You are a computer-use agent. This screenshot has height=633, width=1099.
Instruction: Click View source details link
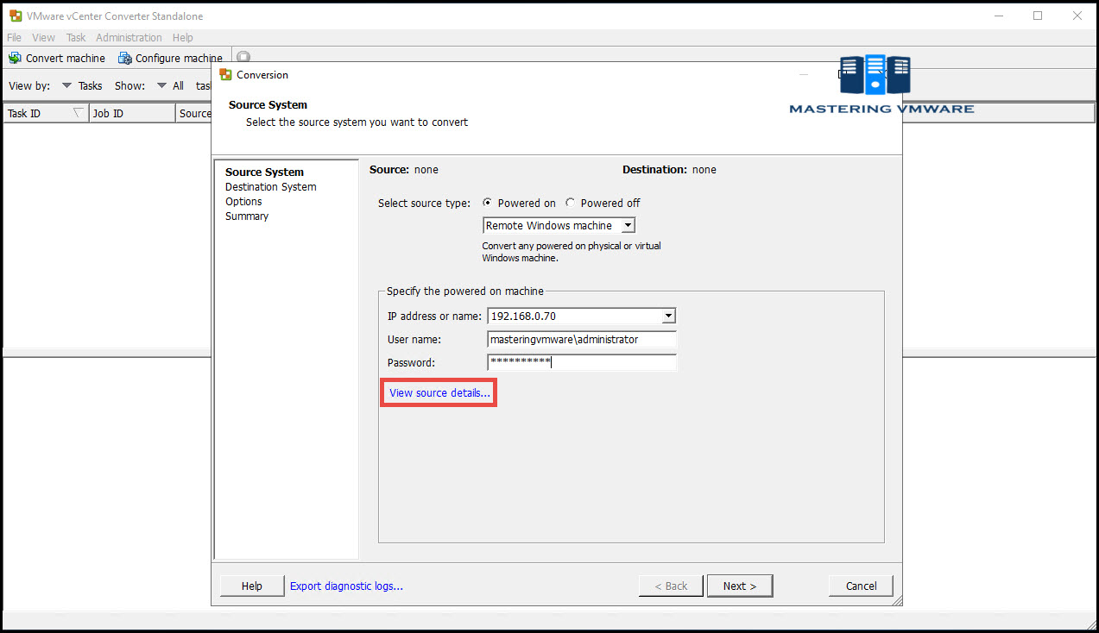pos(439,392)
